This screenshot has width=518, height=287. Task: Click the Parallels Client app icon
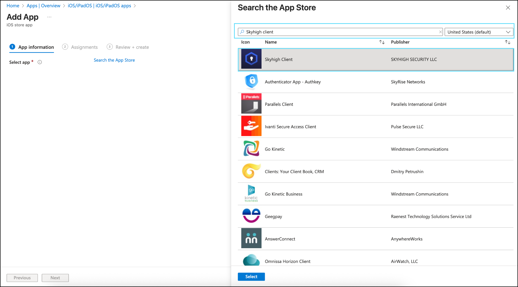251,104
